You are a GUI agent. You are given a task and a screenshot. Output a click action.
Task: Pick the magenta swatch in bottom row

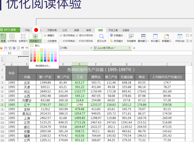point(55,61)
